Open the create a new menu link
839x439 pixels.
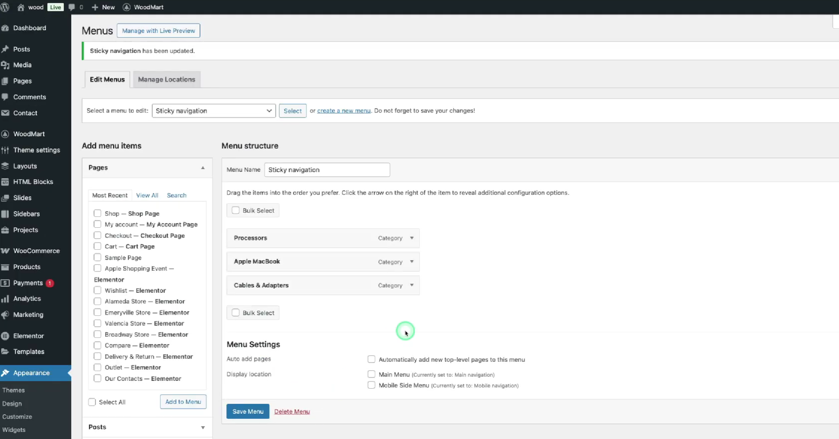343,110
